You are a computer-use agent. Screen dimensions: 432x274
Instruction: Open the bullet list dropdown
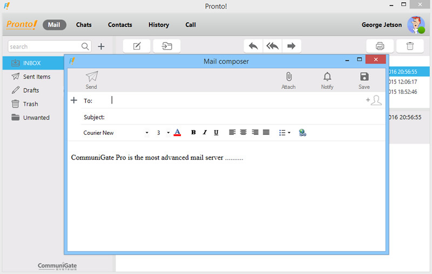[285, 133]
